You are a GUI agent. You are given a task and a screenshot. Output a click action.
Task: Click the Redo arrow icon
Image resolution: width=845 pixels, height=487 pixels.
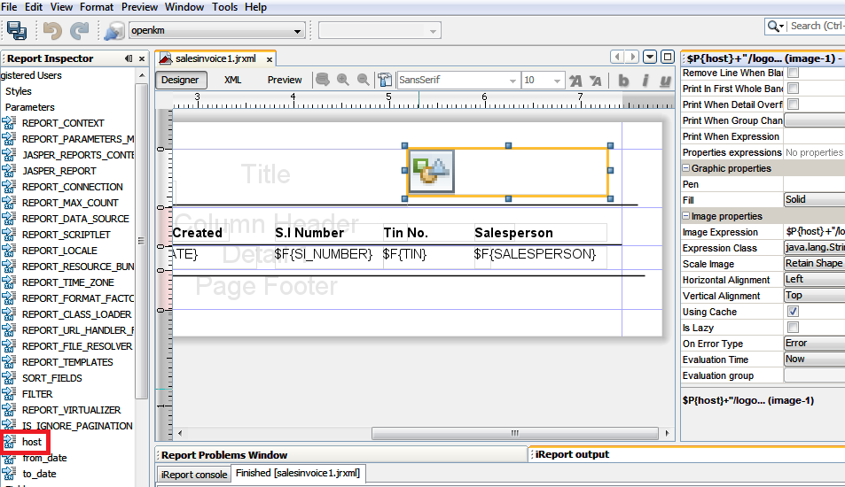point(80,30)
